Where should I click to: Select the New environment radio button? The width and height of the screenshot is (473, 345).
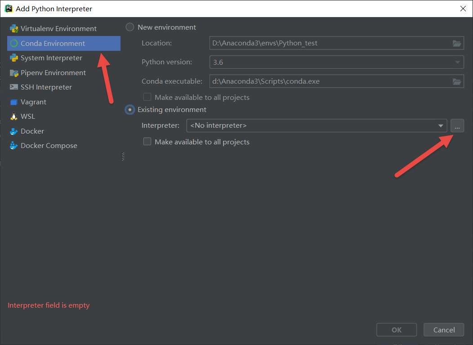129,27
